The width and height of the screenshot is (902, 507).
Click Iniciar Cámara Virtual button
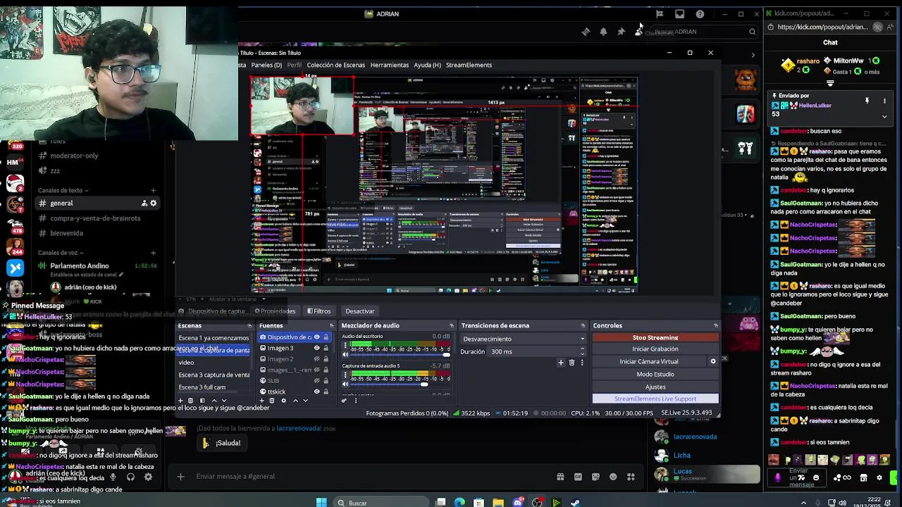click(x=649, y=361)
